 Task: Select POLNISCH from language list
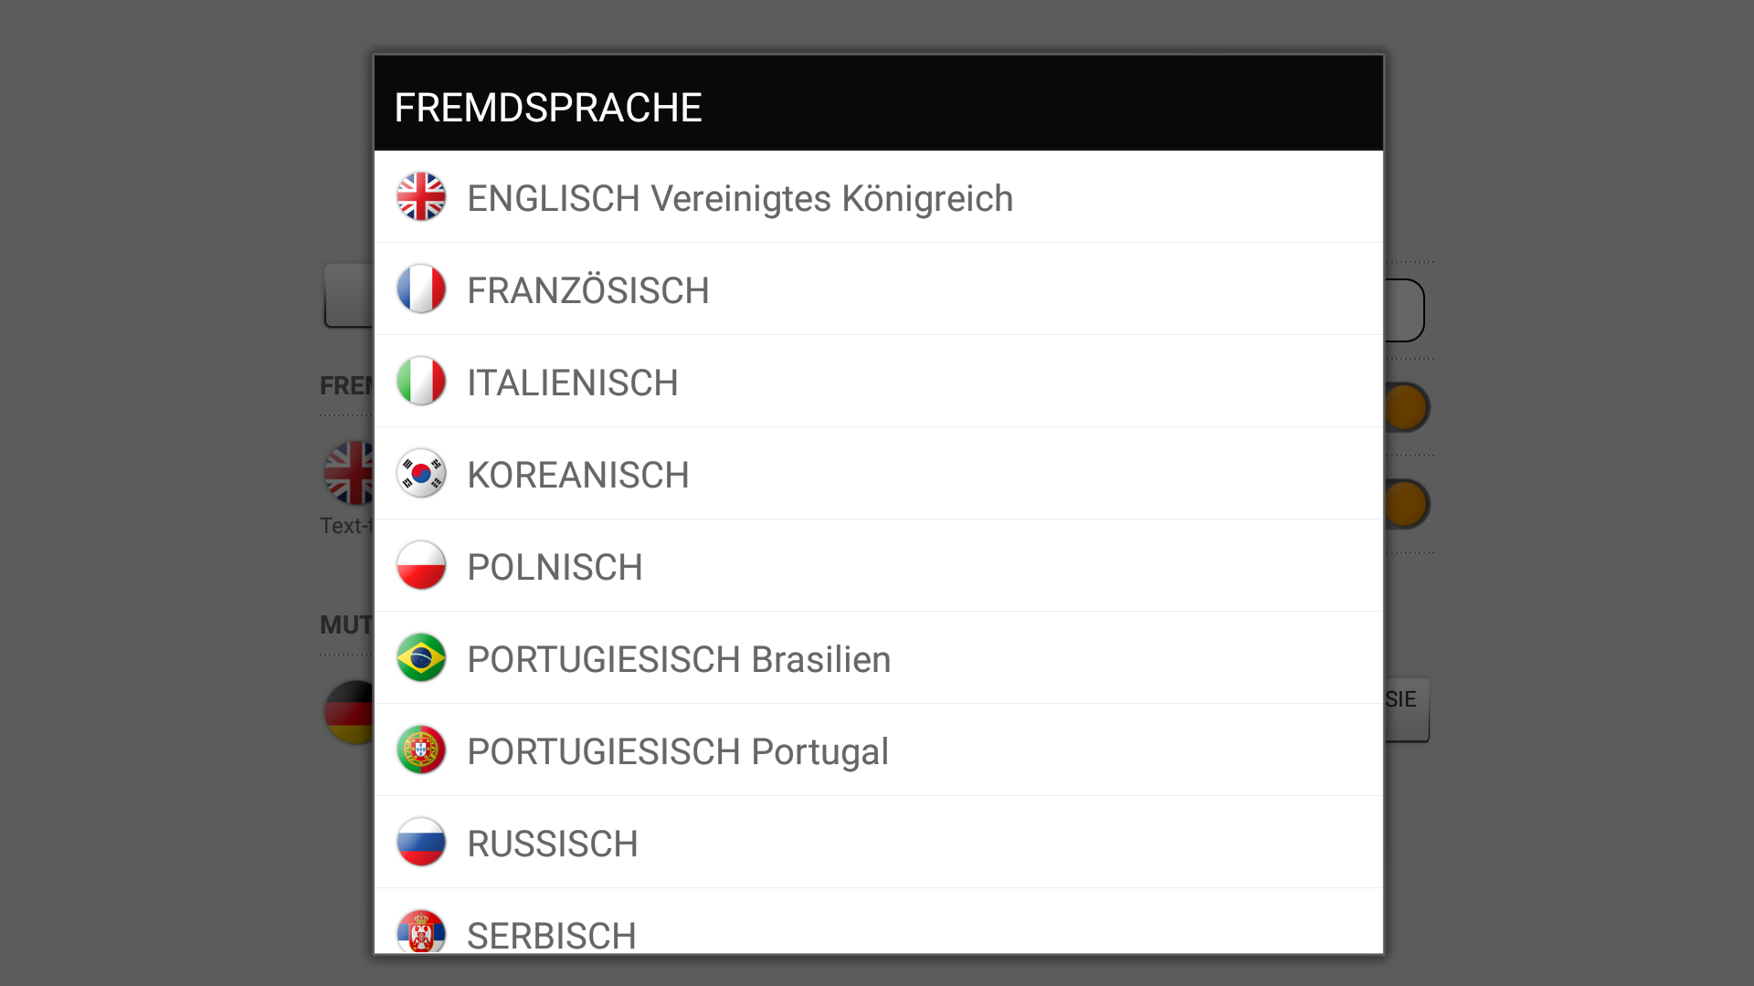tap(555, 567)
